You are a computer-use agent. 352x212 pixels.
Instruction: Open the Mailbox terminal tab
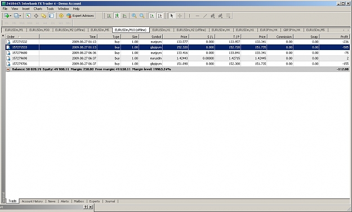(x=79, y=201)
